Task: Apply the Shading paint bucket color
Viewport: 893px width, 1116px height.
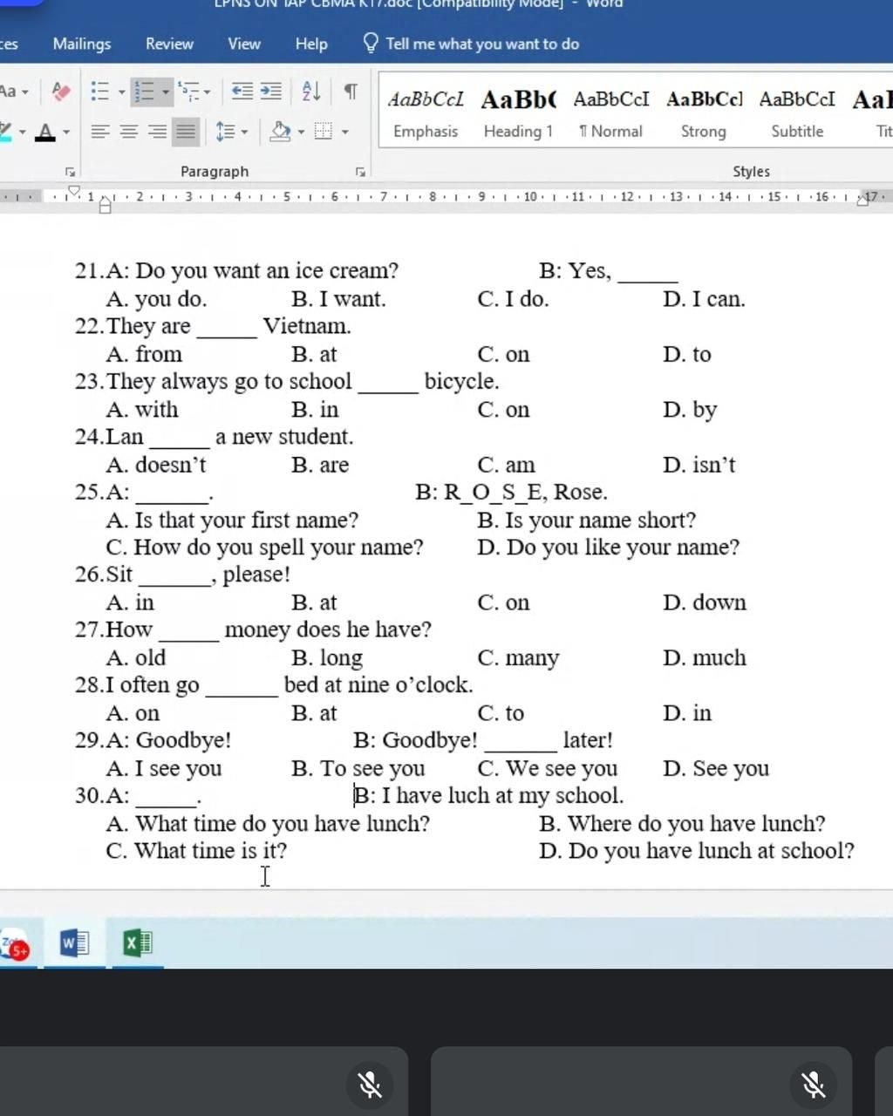Action: 281,132
